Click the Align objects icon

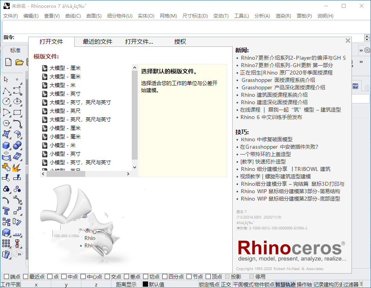coord(17,243)
